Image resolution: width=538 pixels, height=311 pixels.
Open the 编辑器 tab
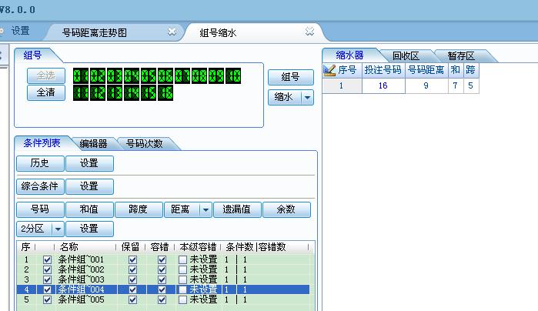tap(93, 143)
